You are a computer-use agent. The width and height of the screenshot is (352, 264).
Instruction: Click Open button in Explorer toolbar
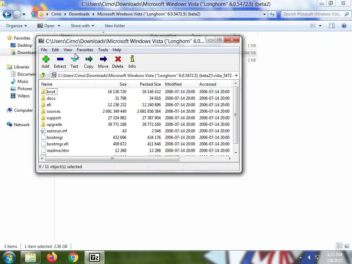pyautogui.click(x=46, y=26)
